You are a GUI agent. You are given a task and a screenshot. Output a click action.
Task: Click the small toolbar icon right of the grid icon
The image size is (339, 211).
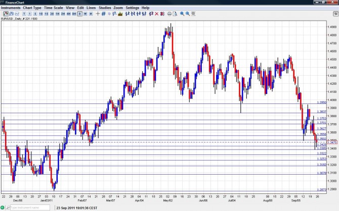click(x=109, y=14)
